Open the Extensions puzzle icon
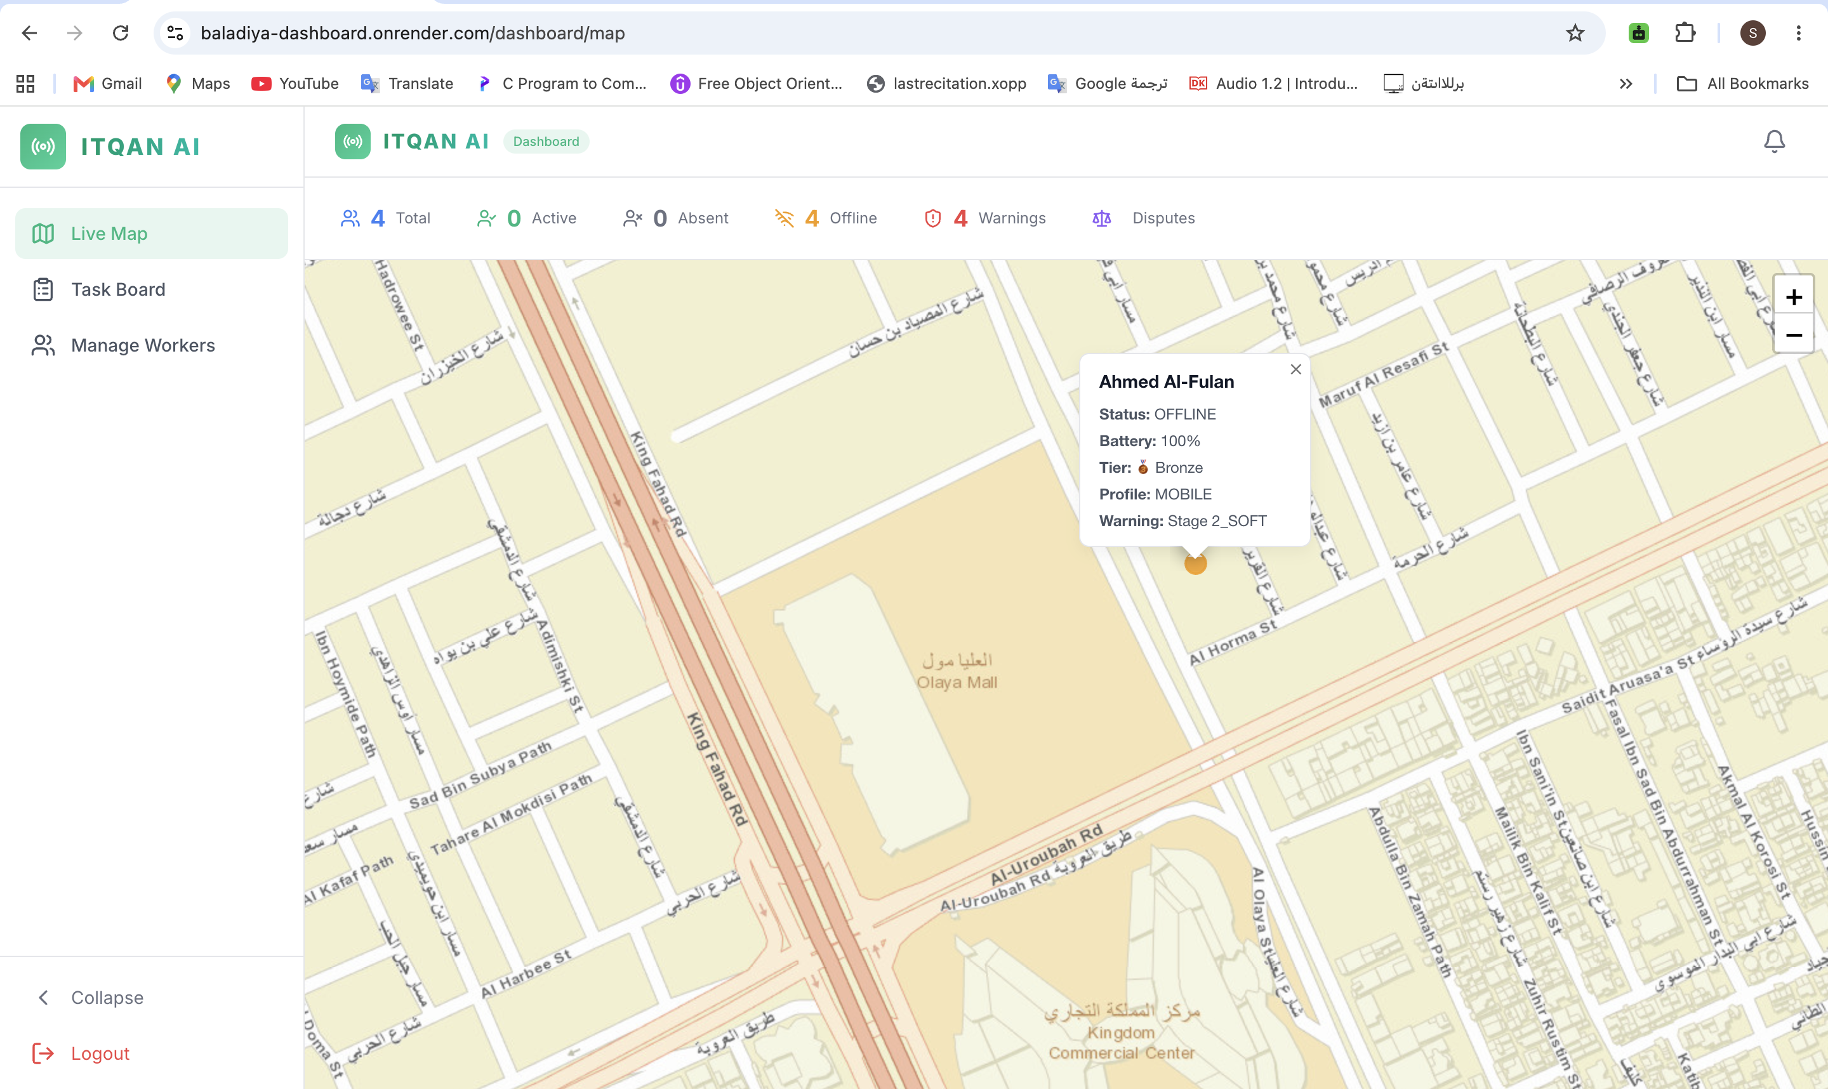 pyautogui.click(x=1685, y=33)
